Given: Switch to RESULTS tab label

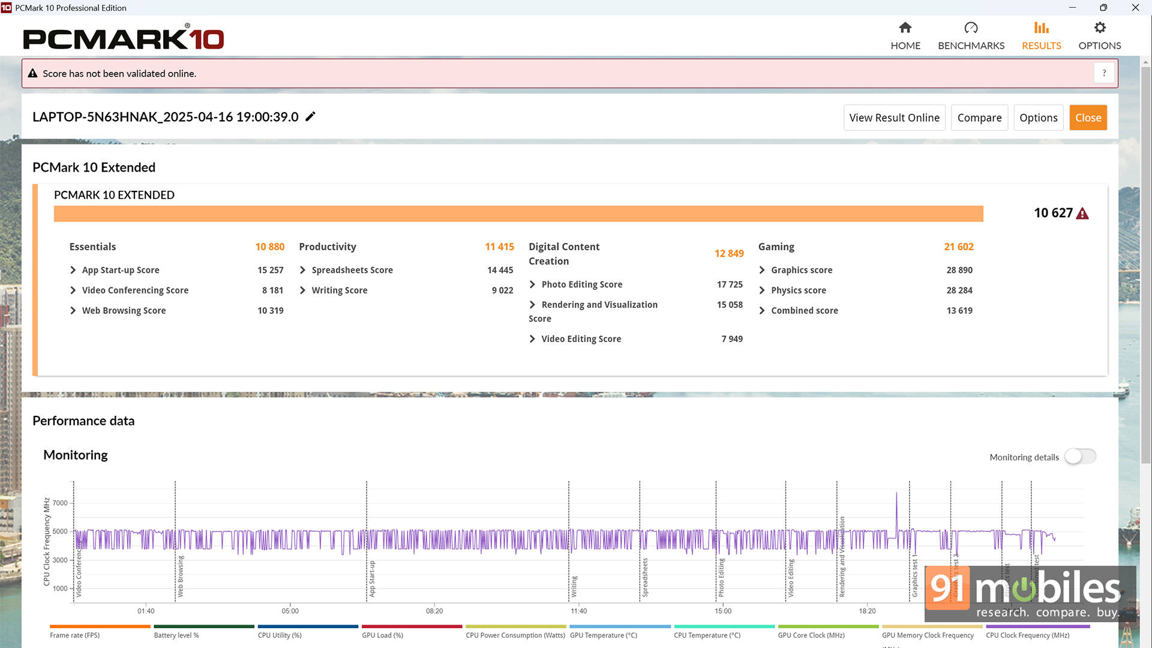Looking at the screenshot, I should (1041, 46).
